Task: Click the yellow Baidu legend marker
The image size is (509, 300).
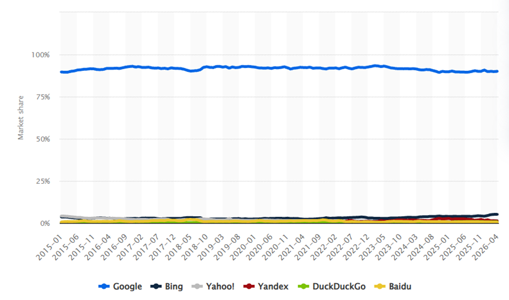Action: (x=380, y=286)
